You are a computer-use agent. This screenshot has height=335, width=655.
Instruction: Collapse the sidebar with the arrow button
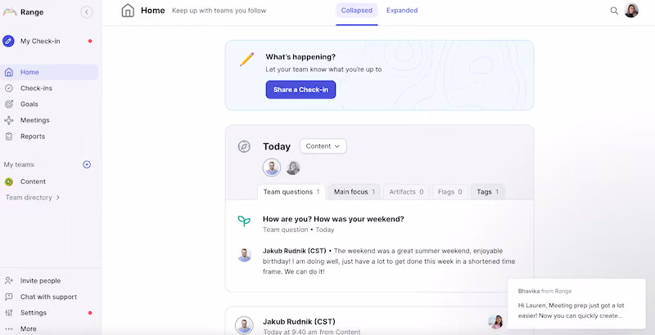point(87,11)
